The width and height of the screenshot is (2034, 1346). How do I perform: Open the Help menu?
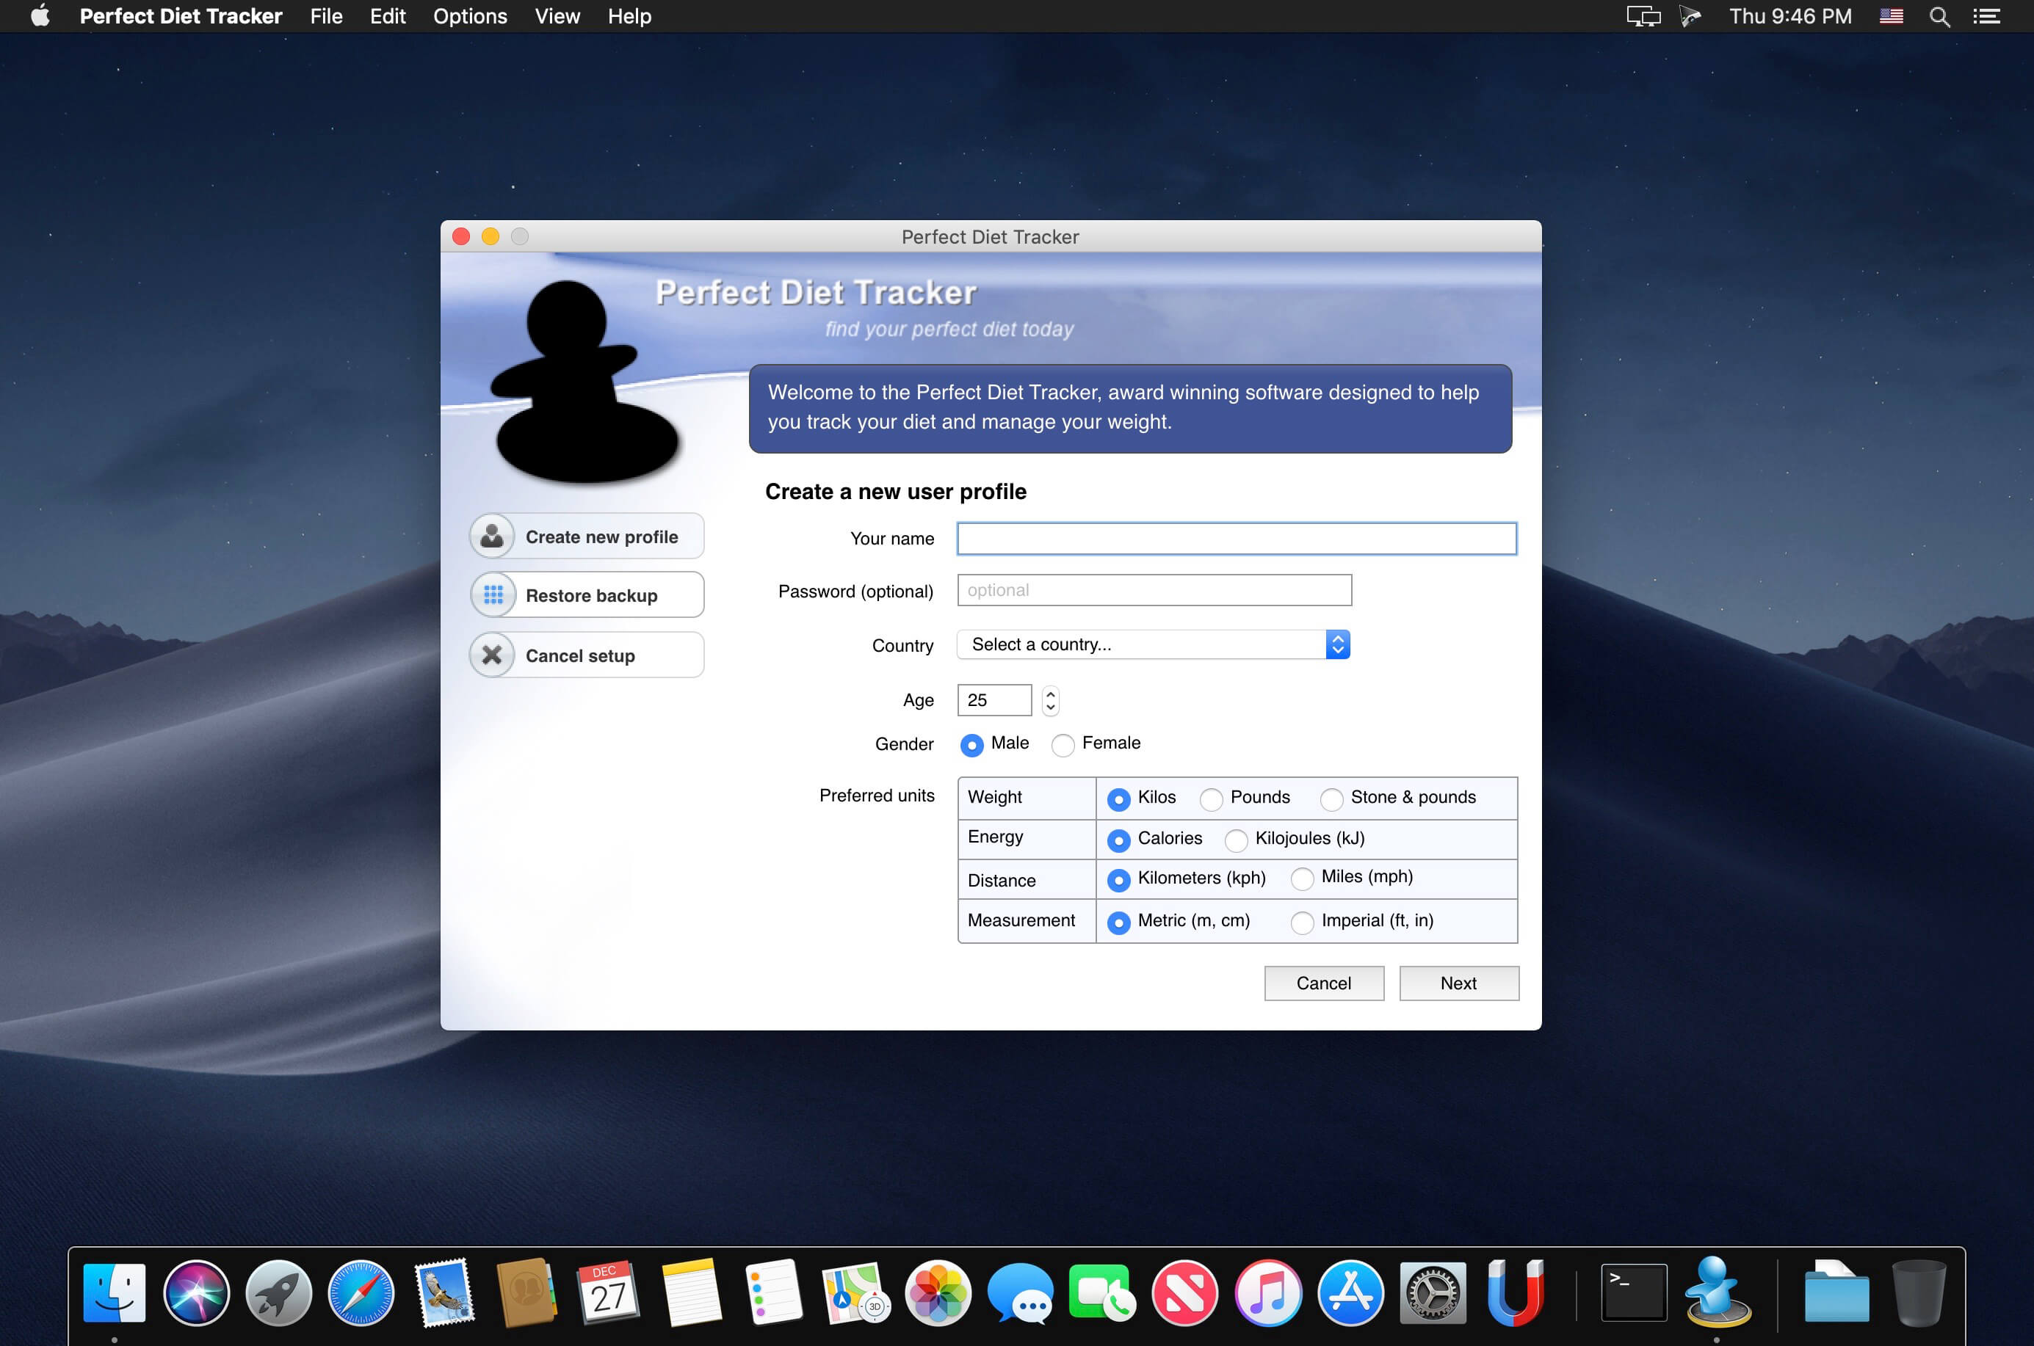pyautogui.click(x=629, y=16)
